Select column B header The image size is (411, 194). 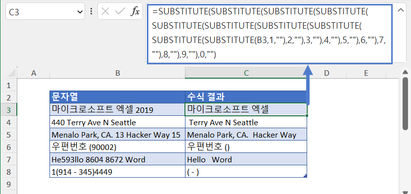117,73
